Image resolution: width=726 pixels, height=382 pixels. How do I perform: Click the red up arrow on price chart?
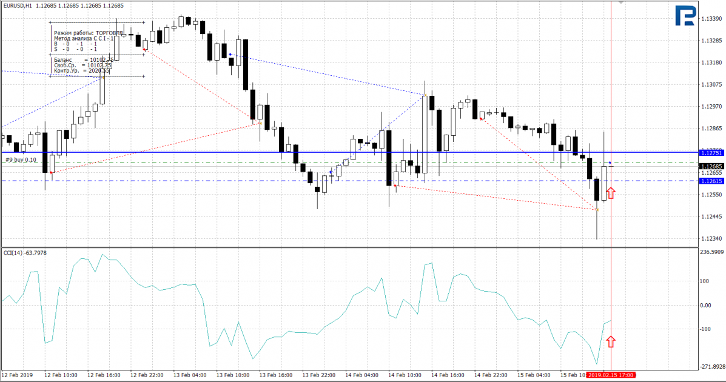[611, 193]
